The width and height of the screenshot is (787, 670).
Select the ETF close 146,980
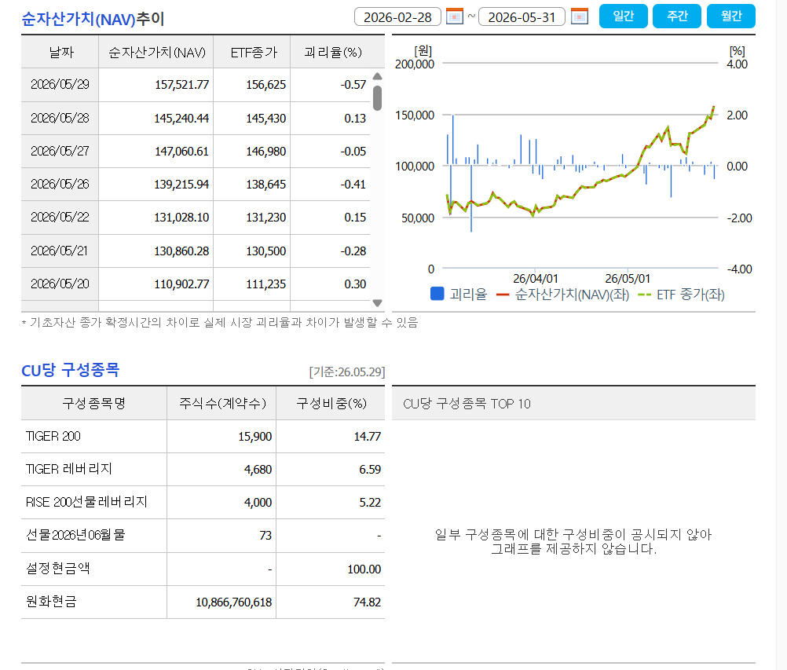266,152
